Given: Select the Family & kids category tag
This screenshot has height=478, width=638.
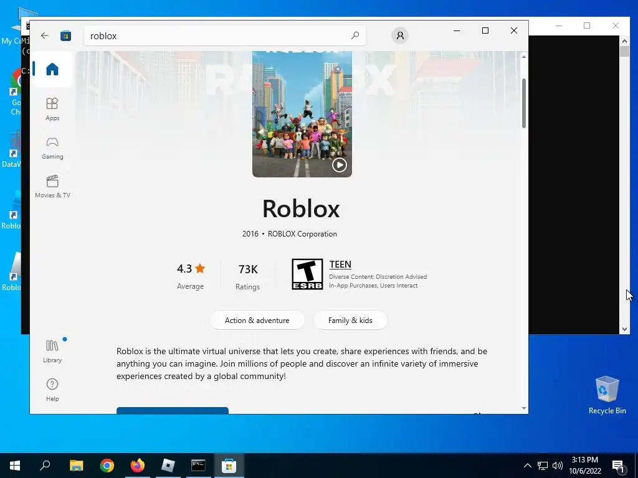Looking at the screenshot, I should pyautogui.click(x=350, y=321).
